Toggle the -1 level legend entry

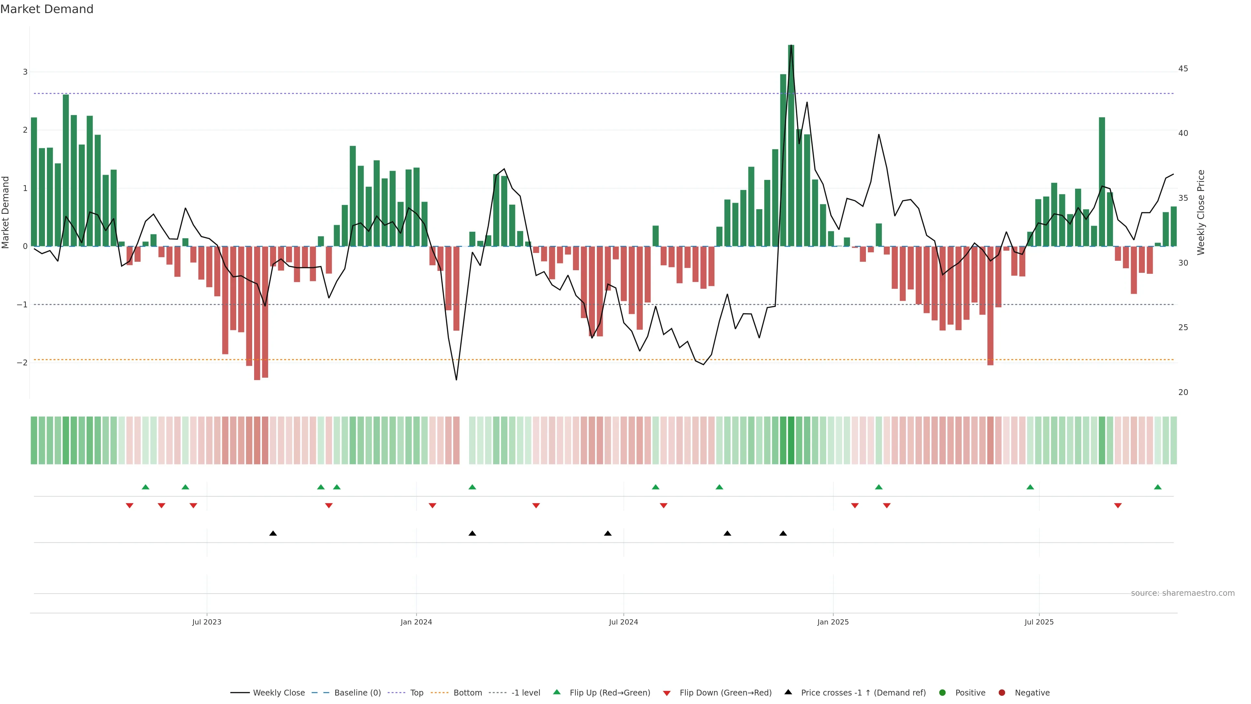(x=525, y=693)
